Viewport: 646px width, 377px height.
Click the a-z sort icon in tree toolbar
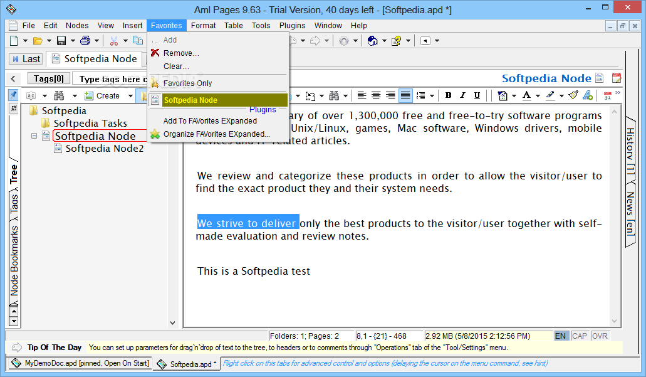point(31,96)
